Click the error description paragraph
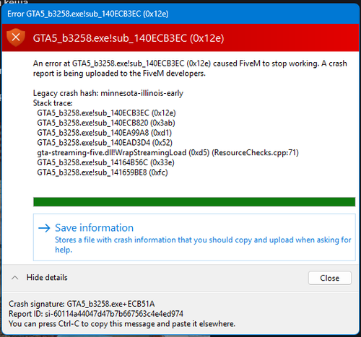 [190, 69]
